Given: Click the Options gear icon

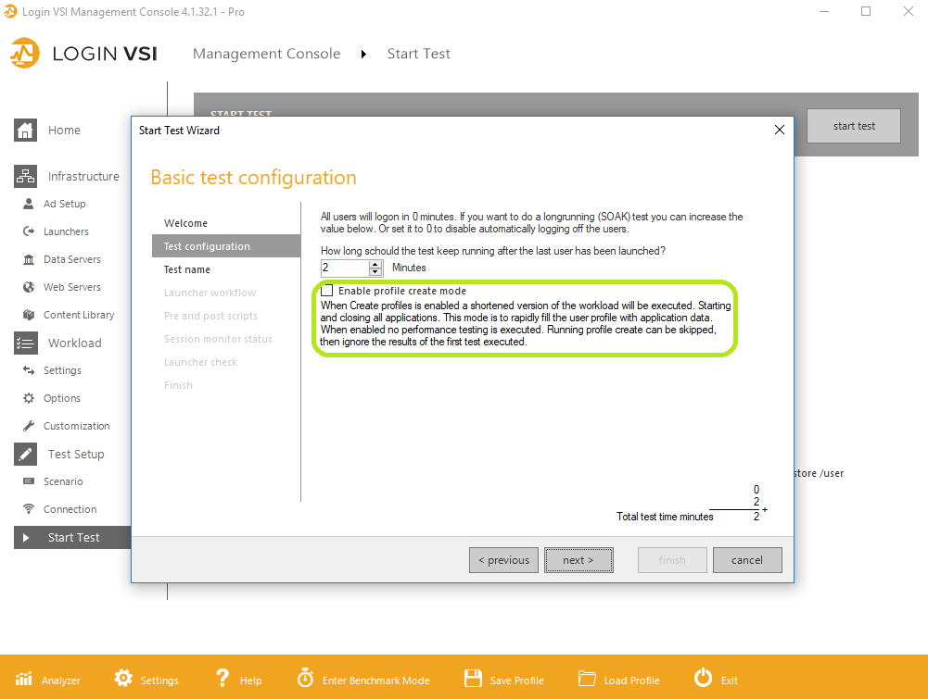Looking at the screenshot, I should [x=29, y=398].
